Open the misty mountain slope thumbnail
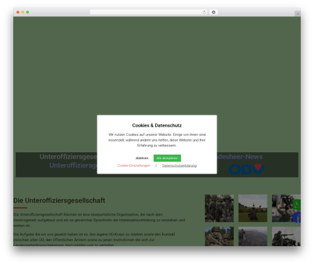The image size is (314, 265). tap(252, 236)
